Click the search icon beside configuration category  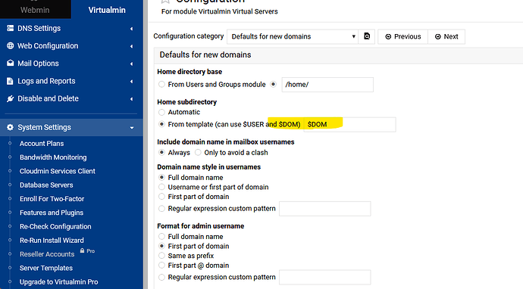(367, 36)
